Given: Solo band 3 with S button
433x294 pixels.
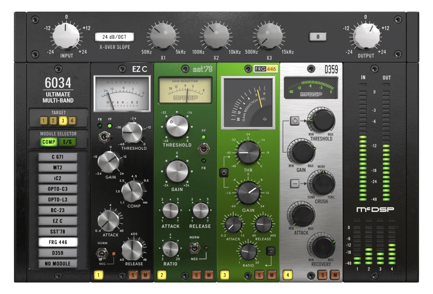Looking at the screenshot, I should (x=259, y=275).
